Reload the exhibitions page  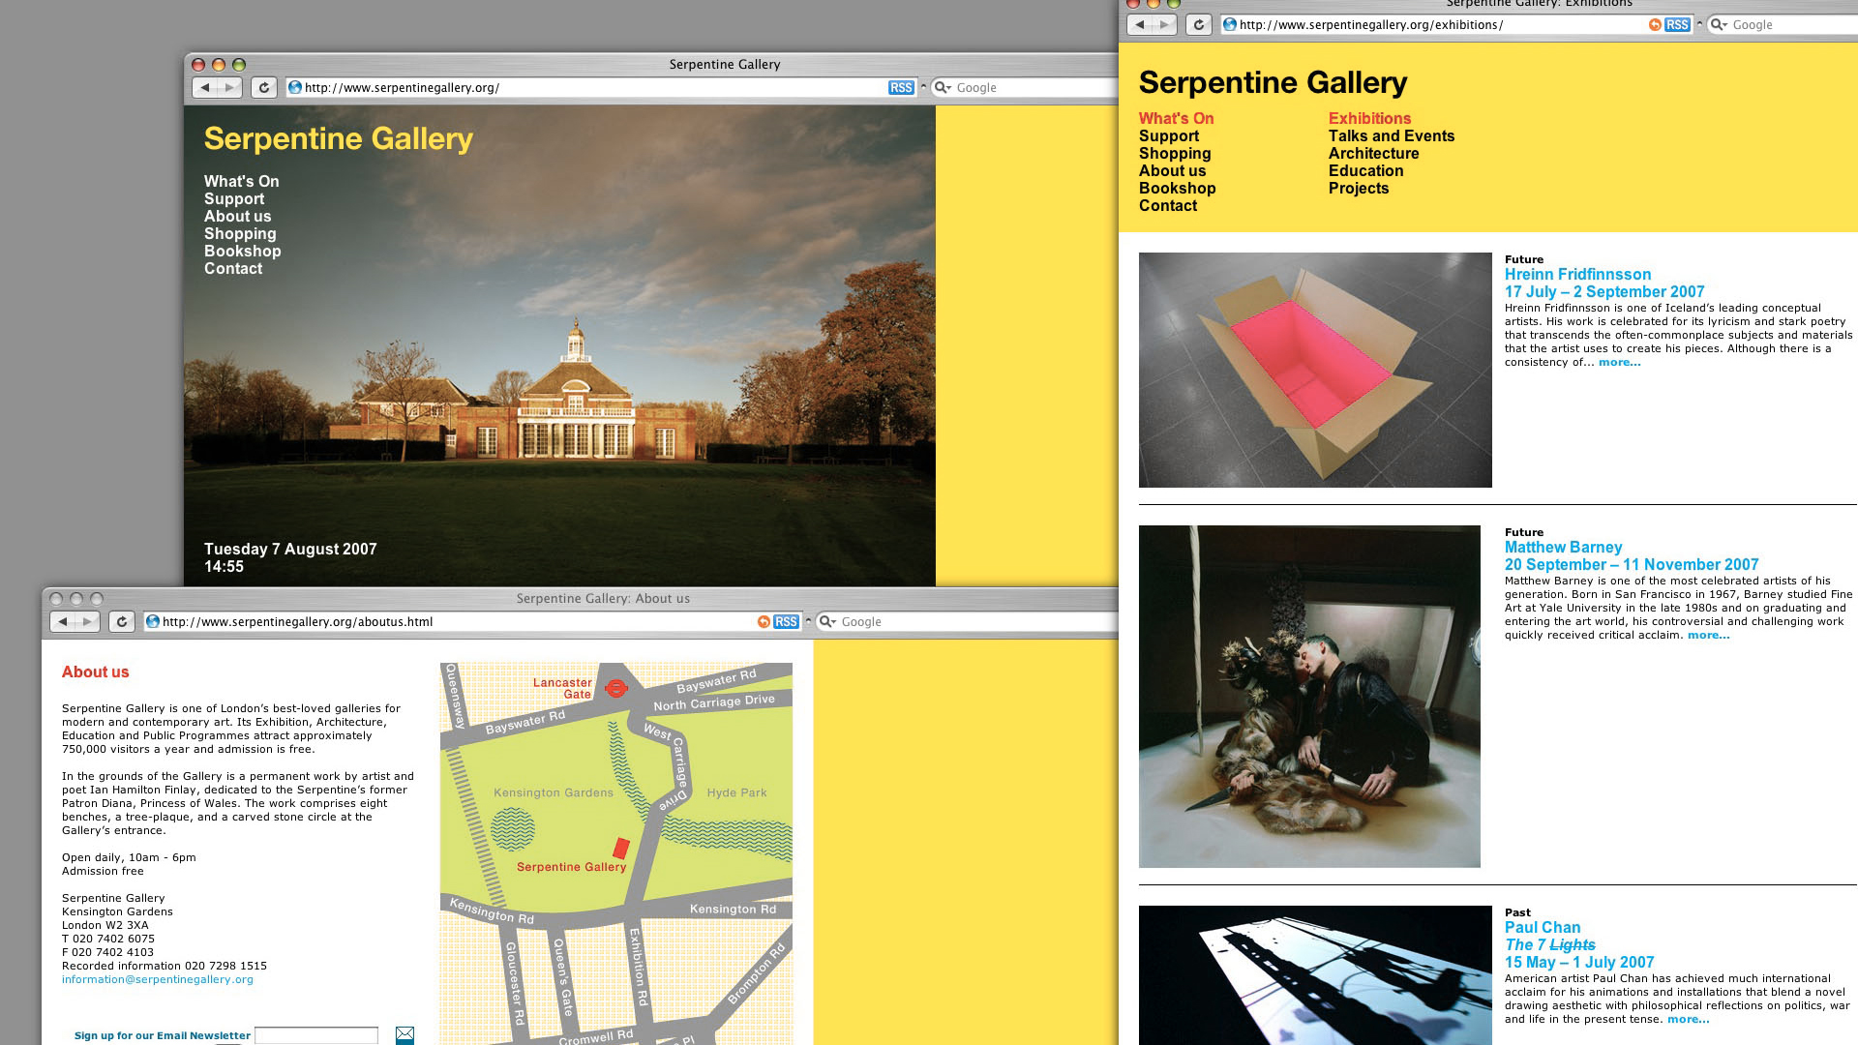pyautogui.click(x=1198, y=25)
